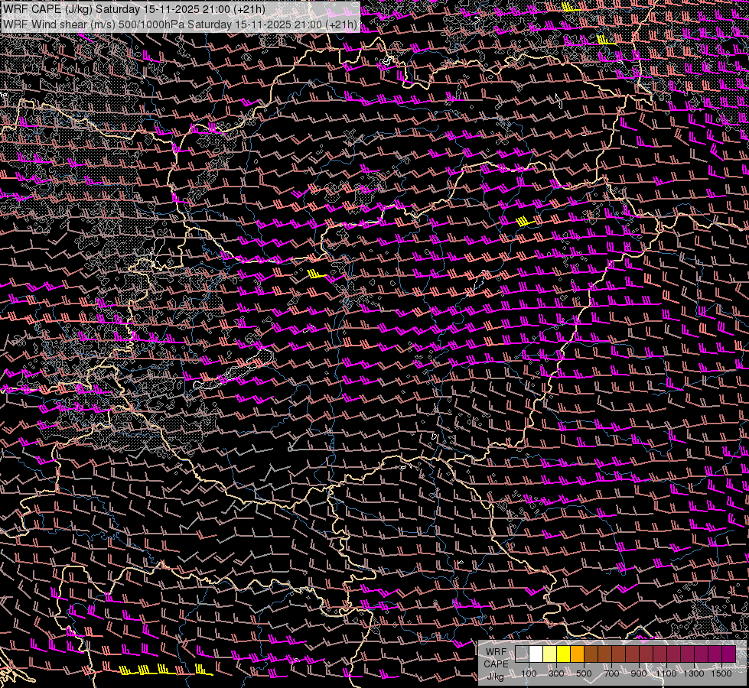Click the 1100 legend value
This screenshot has width=749, height=688.
coord(666,673)
